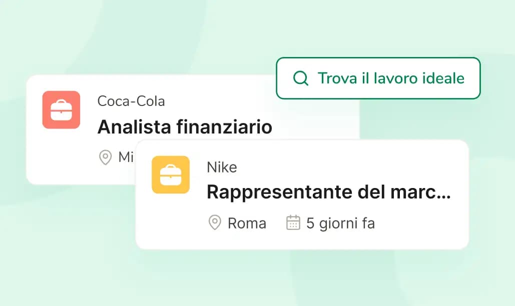Click the location pin icon in Coca-Cola card
This screenshot has height=306, width=515.
point(106,157)
